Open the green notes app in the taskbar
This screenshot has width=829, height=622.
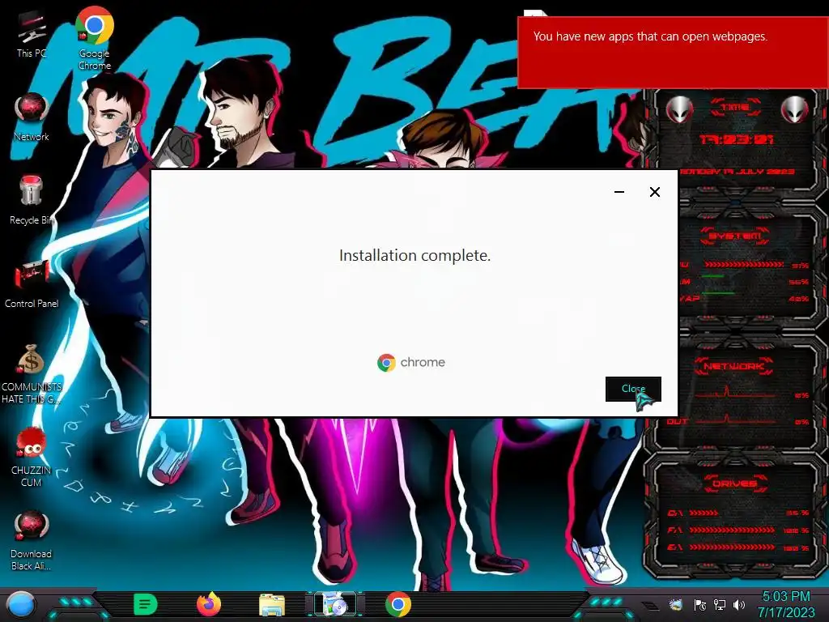(146, 604)
